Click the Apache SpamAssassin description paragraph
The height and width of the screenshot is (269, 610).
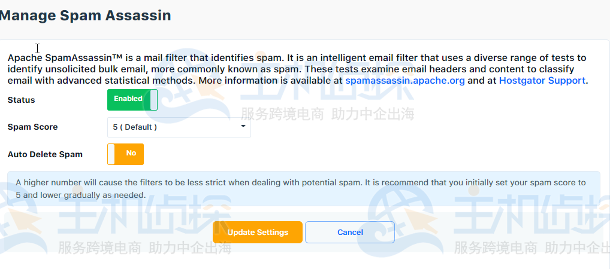298,69
